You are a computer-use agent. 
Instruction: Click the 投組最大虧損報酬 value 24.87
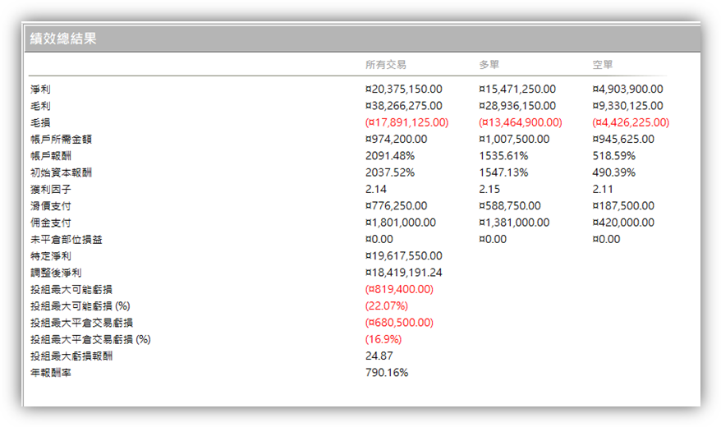pyautogui.click(x=379, y=356)
